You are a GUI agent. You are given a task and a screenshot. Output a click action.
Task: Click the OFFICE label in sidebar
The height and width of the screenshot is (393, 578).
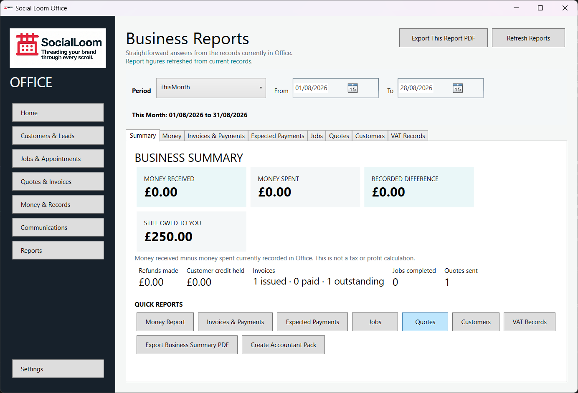31,83
